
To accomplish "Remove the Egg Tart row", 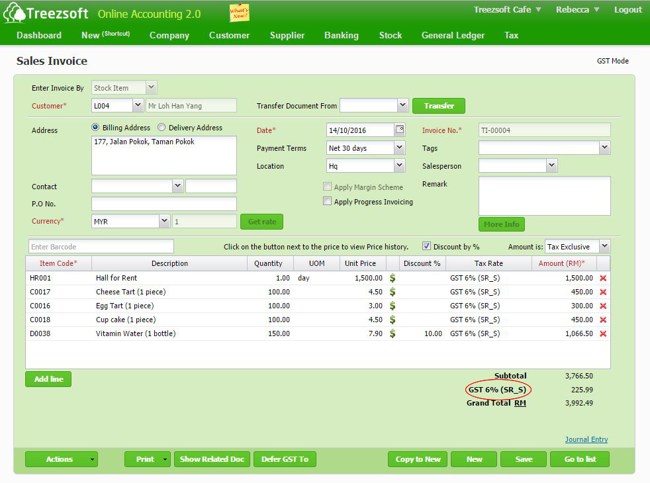I will coord(603,306).
